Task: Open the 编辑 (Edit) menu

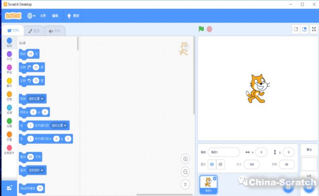Action: click(55, 16)
